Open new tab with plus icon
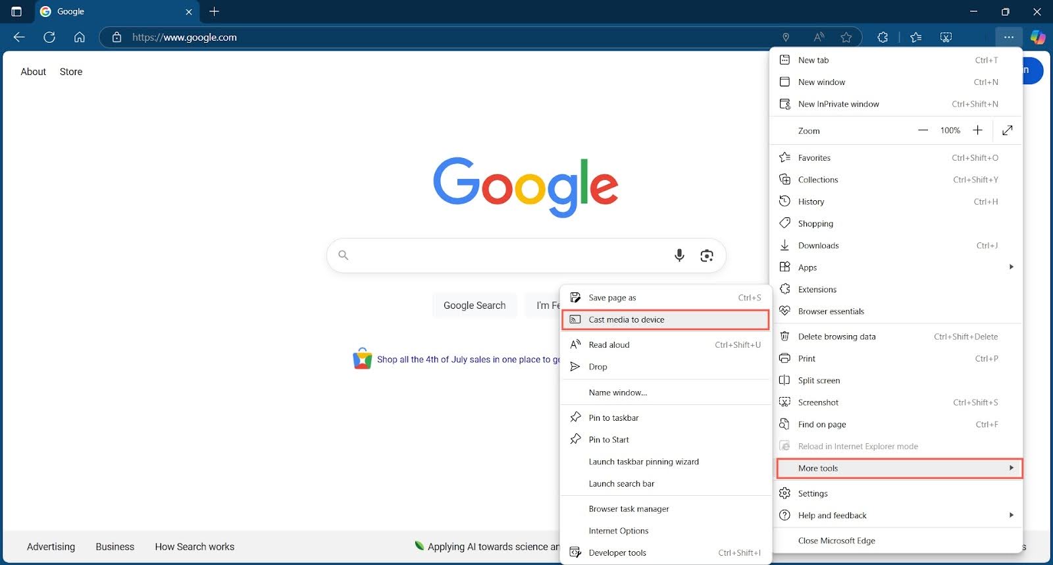 click(x=214, y=12)
